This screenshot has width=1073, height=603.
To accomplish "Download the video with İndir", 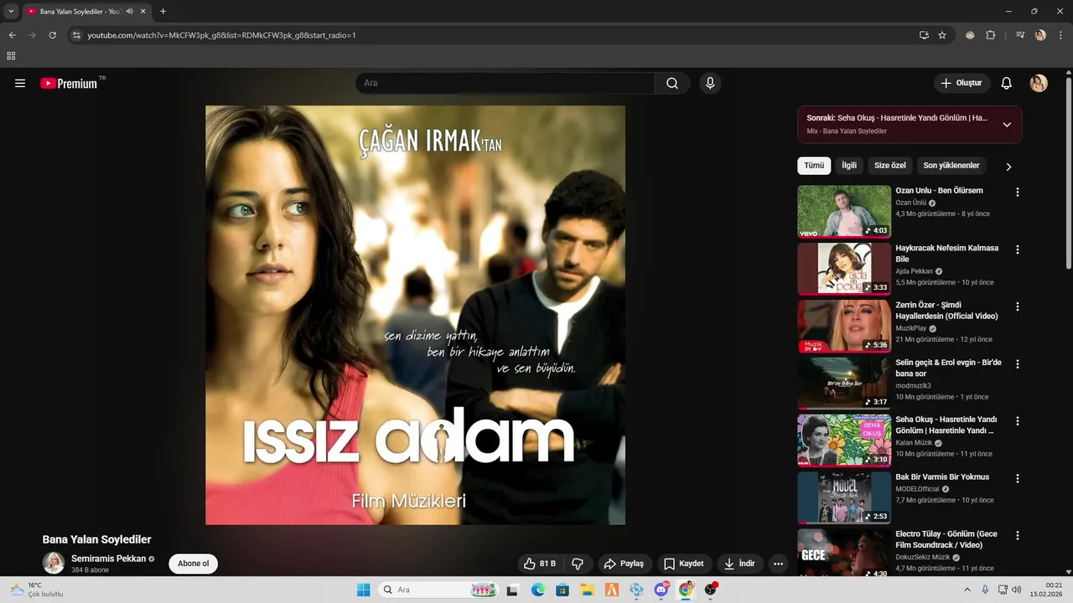I will [740, 564].
